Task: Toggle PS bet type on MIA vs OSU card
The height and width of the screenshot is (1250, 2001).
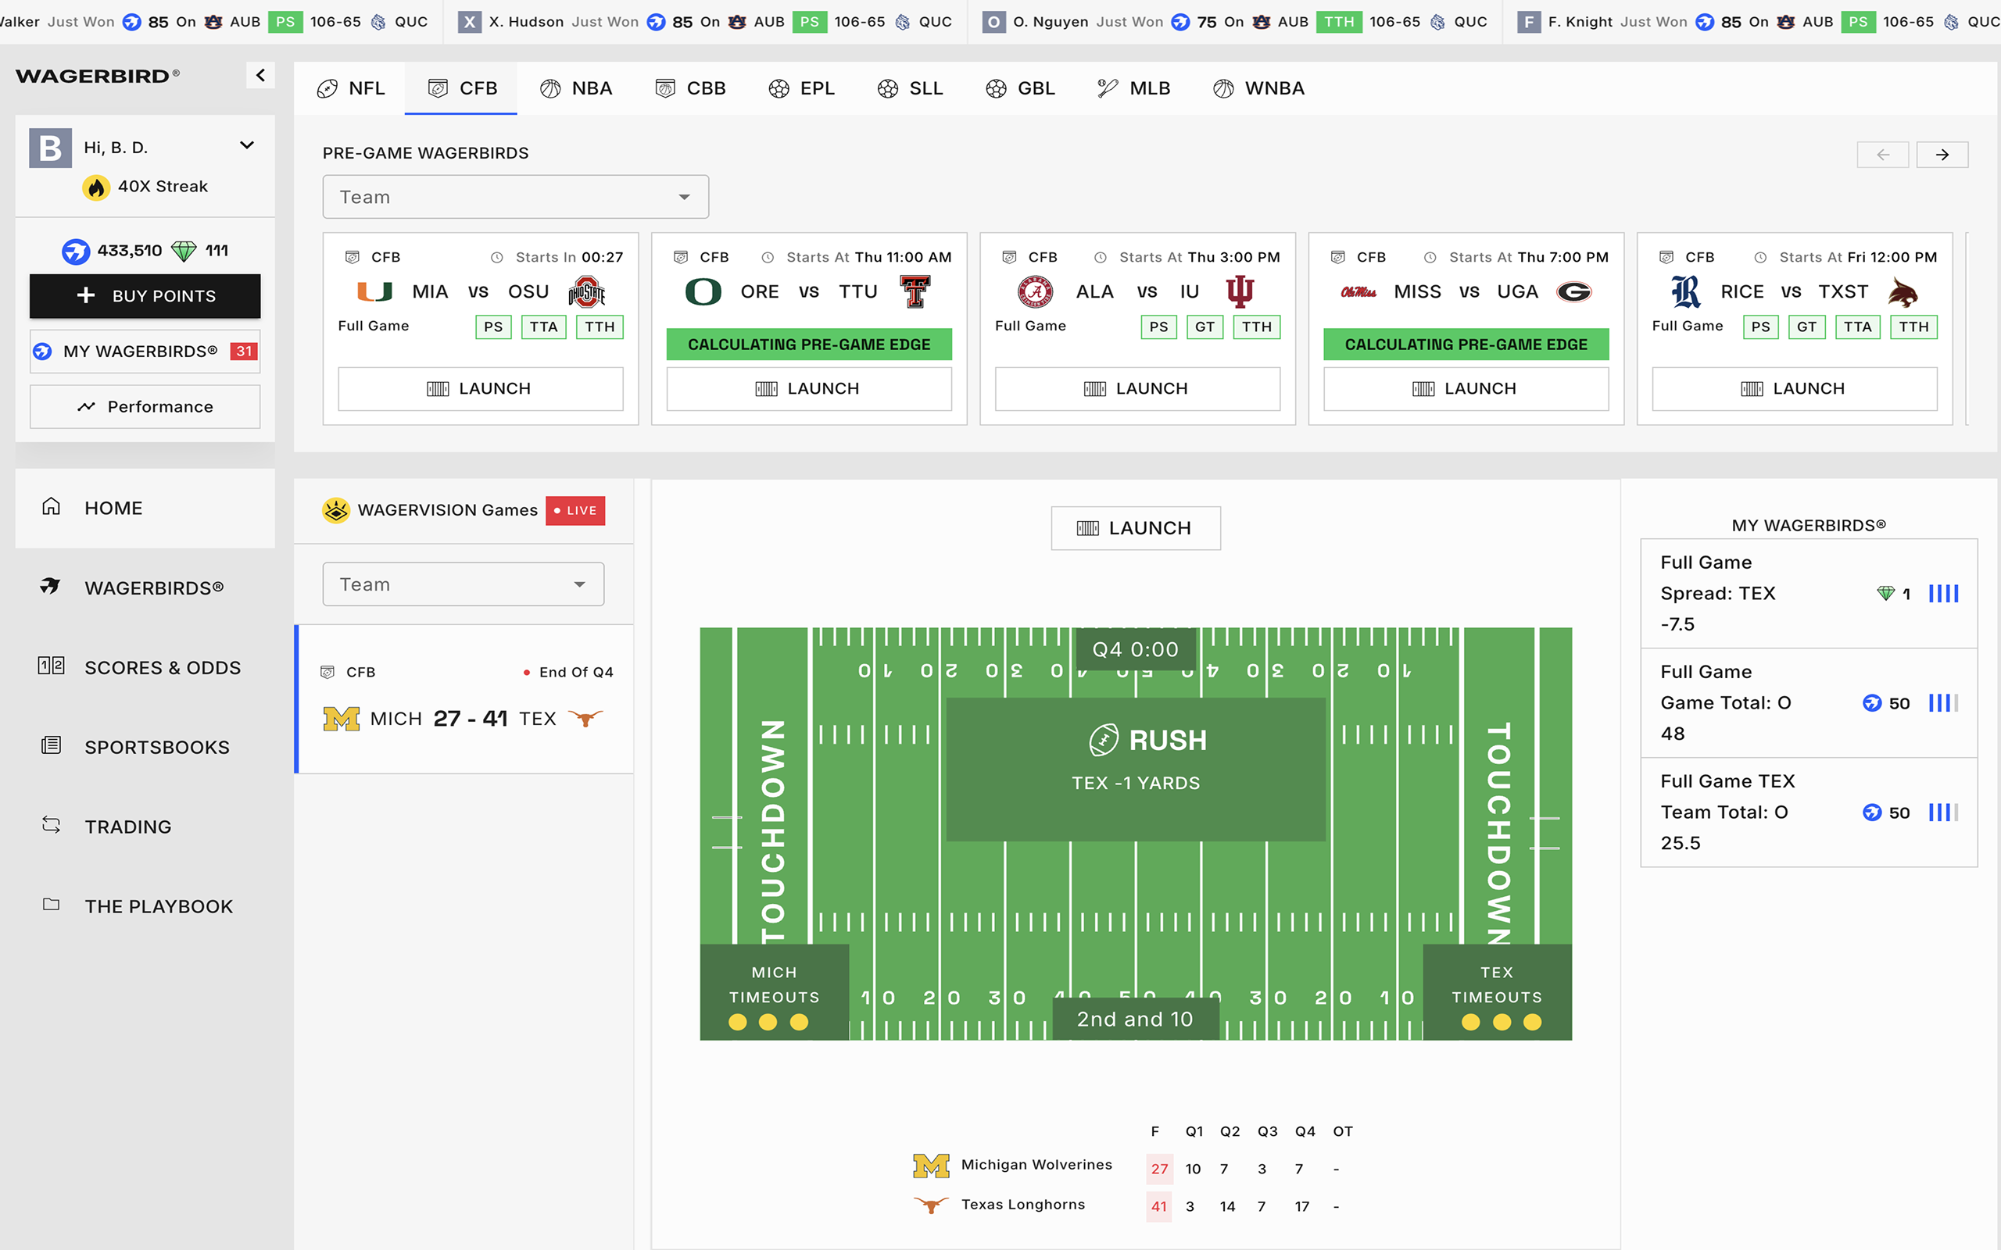Action: tap(494, 327)
